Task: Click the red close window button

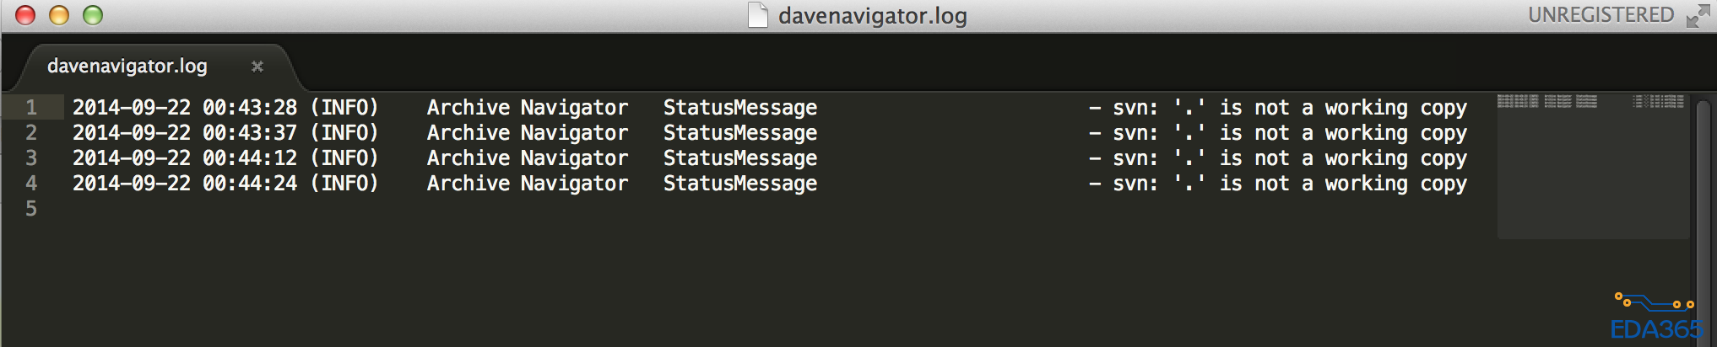Action: tap(25, 15)
